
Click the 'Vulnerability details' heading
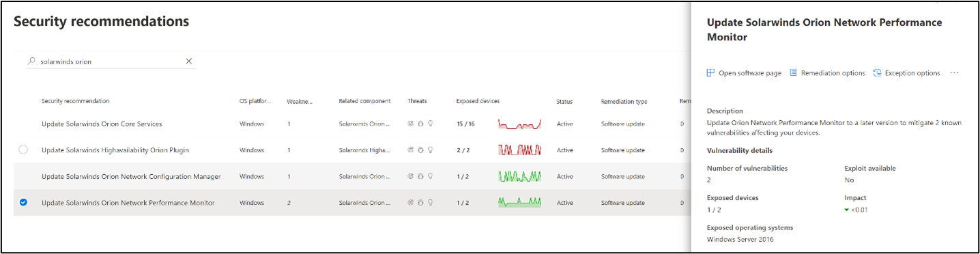(x=740, y=150)
